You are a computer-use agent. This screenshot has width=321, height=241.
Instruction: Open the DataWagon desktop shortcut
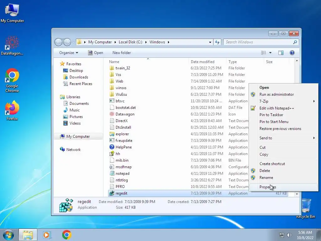pos(12,46)
